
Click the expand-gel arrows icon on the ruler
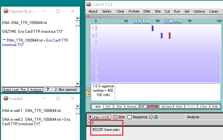point(137,21)
